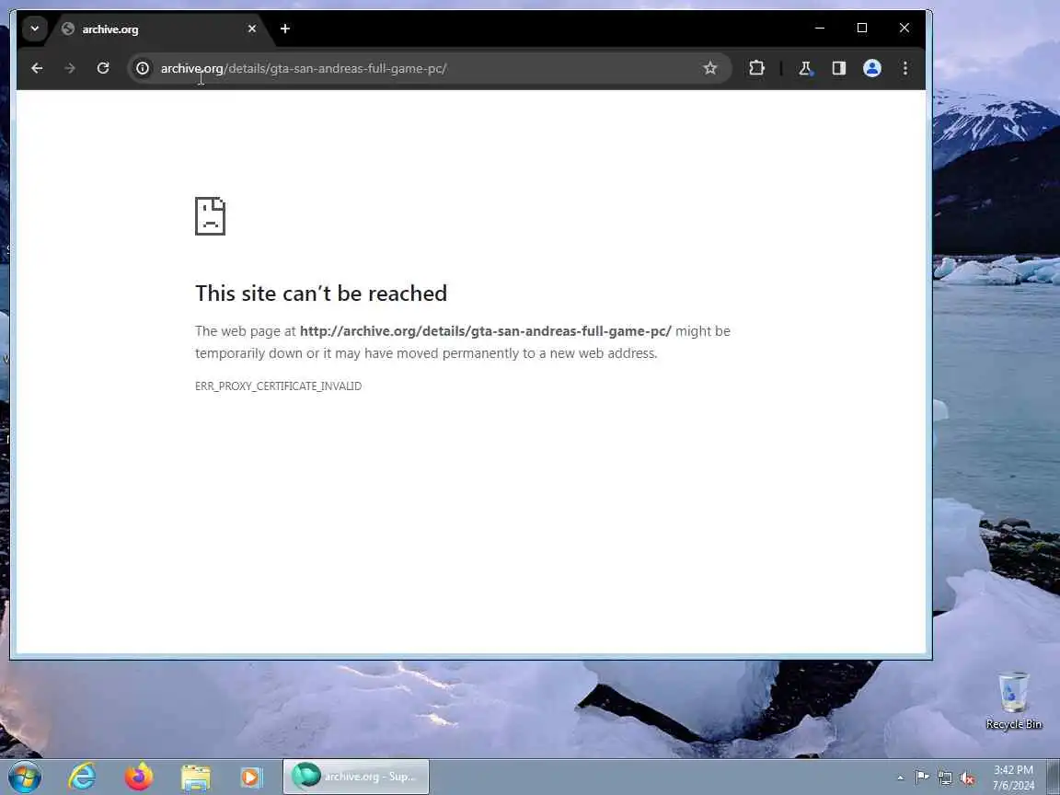Select the Recycle Bin desktop icon

point(1013,701)
